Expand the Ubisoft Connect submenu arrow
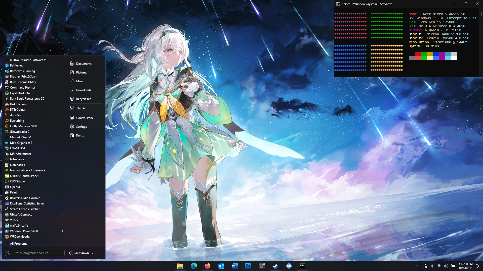Viewport: 483px width, 271px height. [62, 215]
